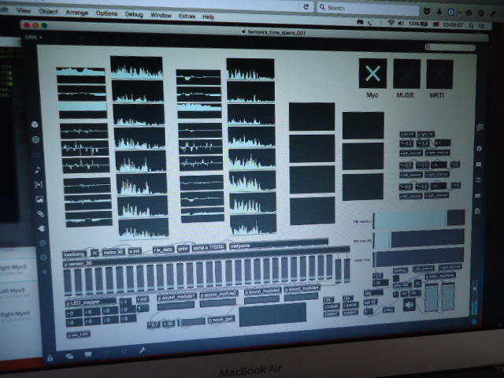This screenshot has width=504, height=378.
Task: Click the s init object
Action: 135,250
